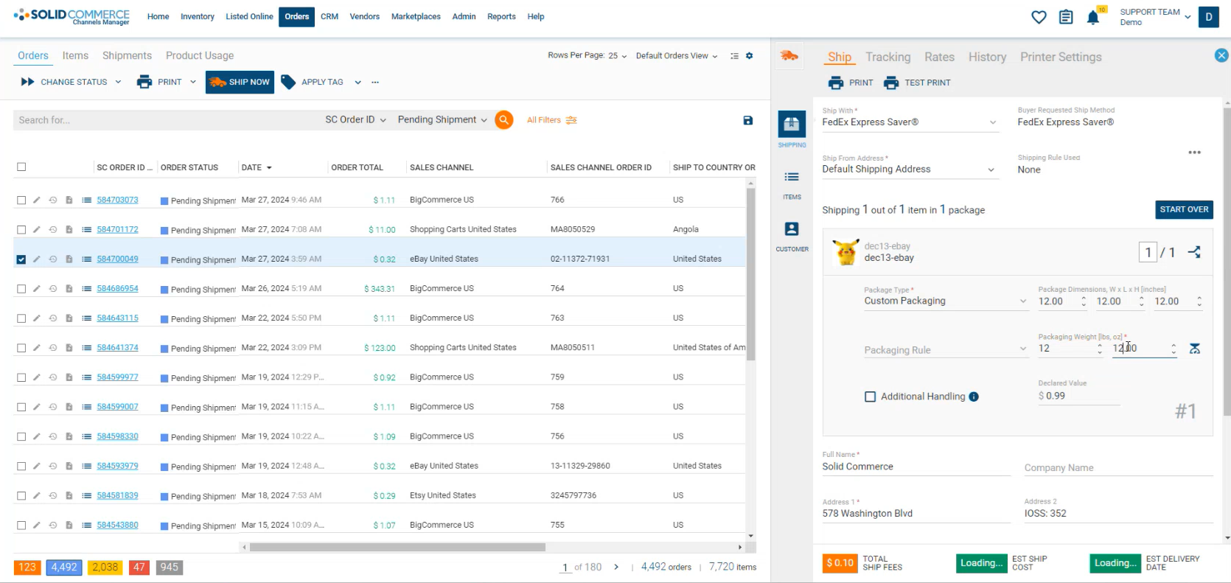This screenshot has height=583, width=1231.
Task: Split the package with arrows icon
Action: pyautogui.click(x=1194, y=252)
